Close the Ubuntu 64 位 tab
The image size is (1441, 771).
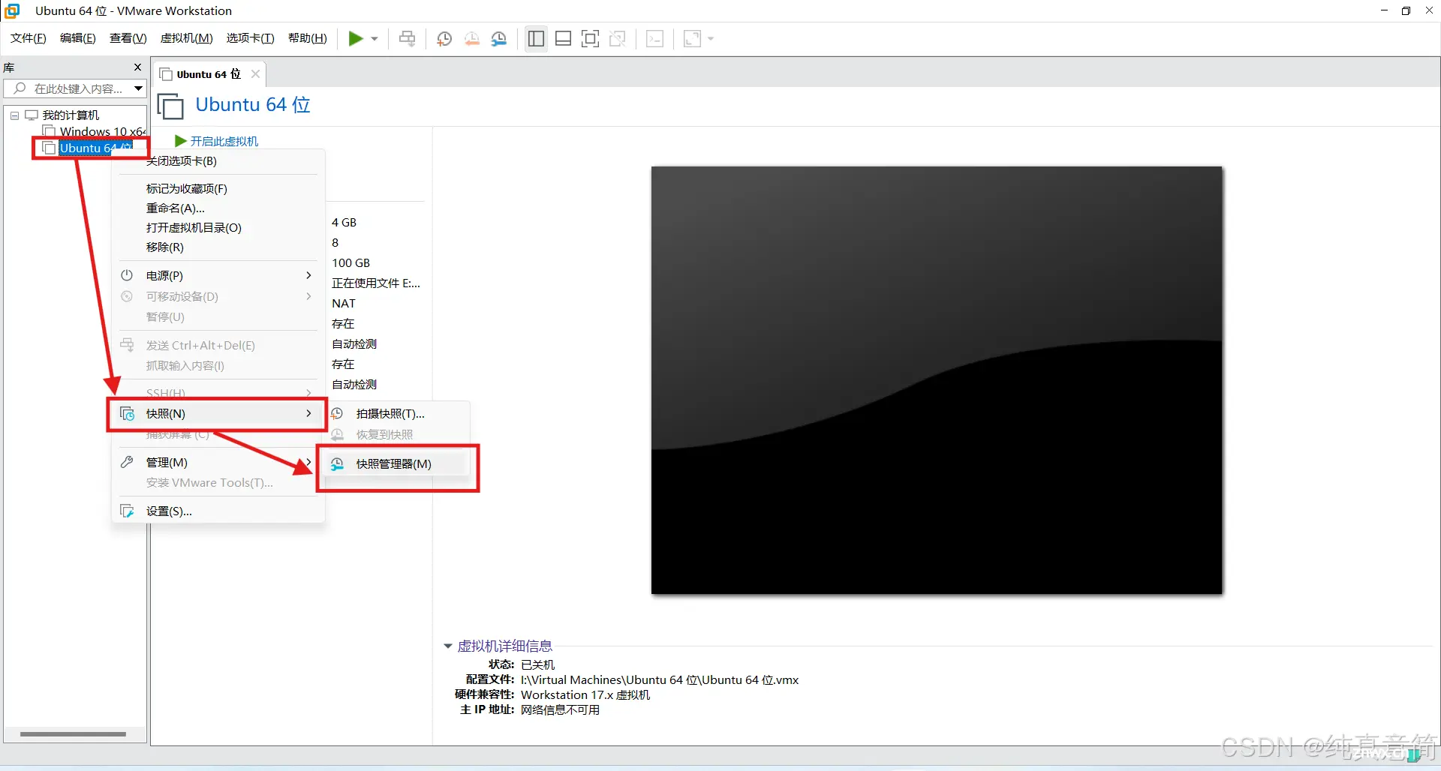255,73
